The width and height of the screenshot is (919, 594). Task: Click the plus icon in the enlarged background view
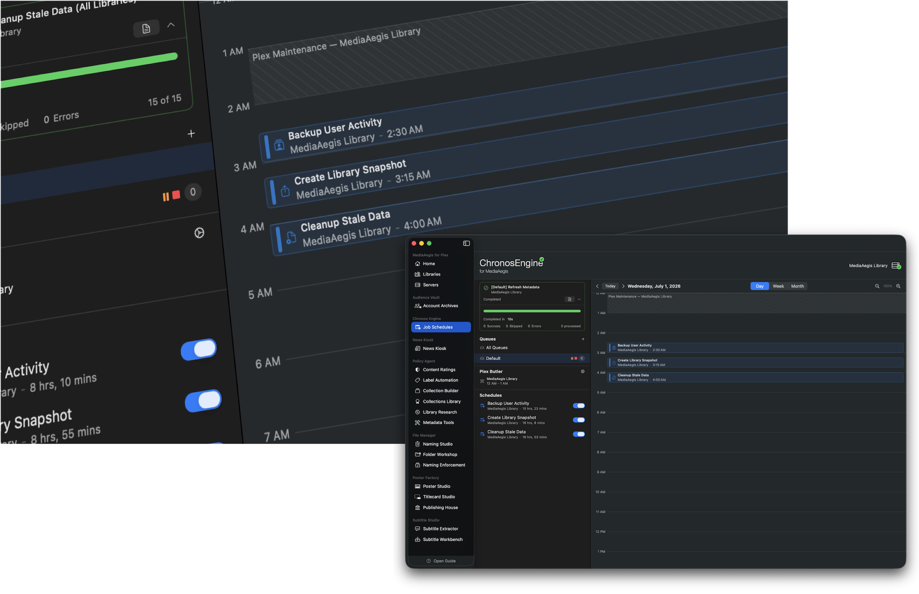191,134
